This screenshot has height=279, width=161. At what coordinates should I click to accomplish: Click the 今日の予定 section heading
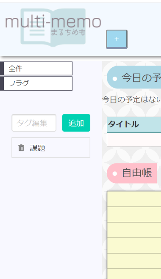click(134, 77)
